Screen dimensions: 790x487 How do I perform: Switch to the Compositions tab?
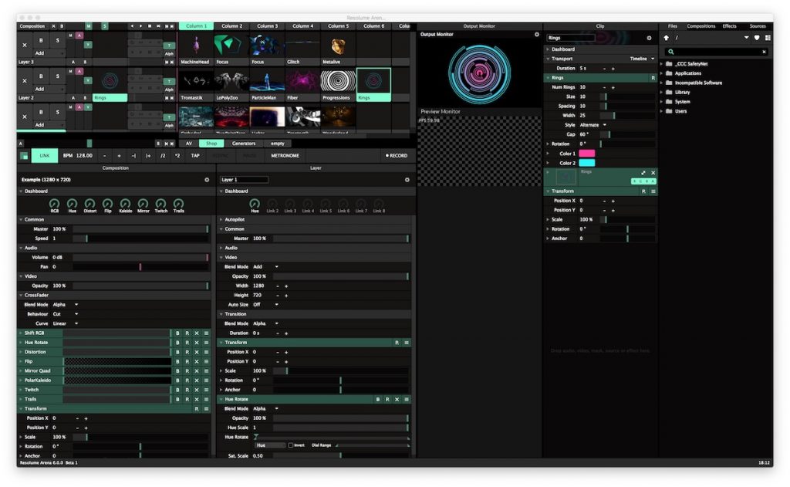pyautogui.click(x=701, y=26)
